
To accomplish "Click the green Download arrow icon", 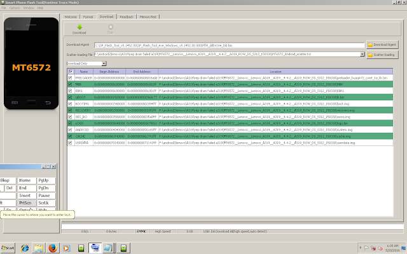I will pyautogui.click(x=79, y=27).
